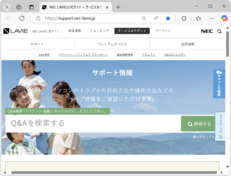
Task: Activate the read aloud icon
Action: pos(156,18)
